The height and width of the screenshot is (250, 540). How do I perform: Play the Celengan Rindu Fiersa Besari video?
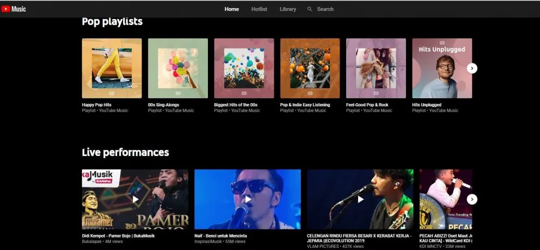click(360, 199)
